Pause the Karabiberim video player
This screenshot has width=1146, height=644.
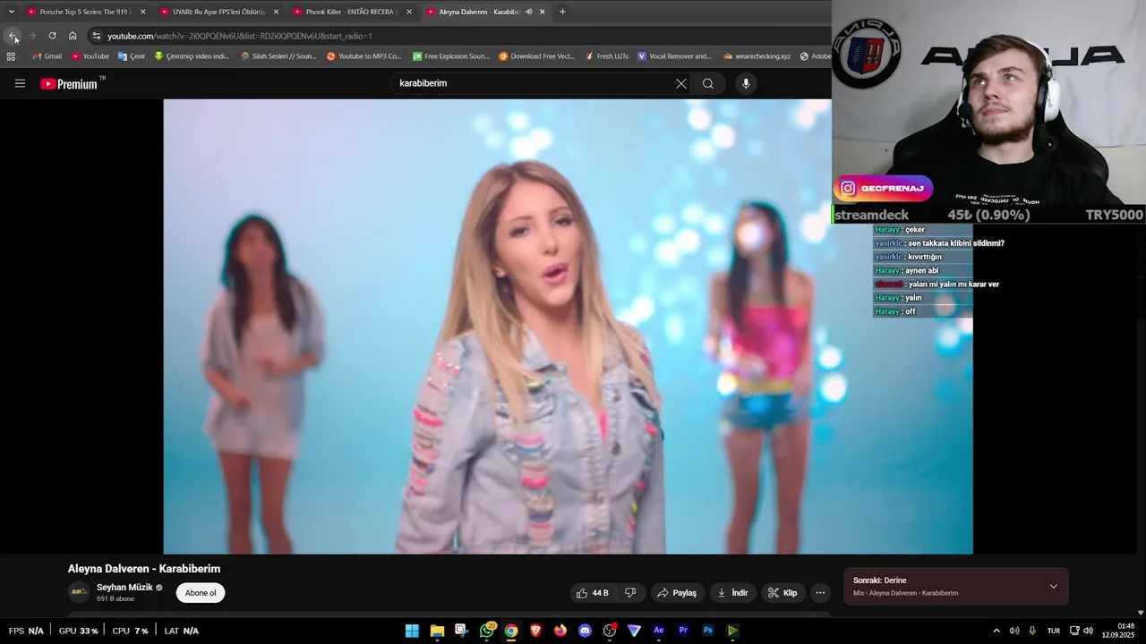(x=568, y=326)
